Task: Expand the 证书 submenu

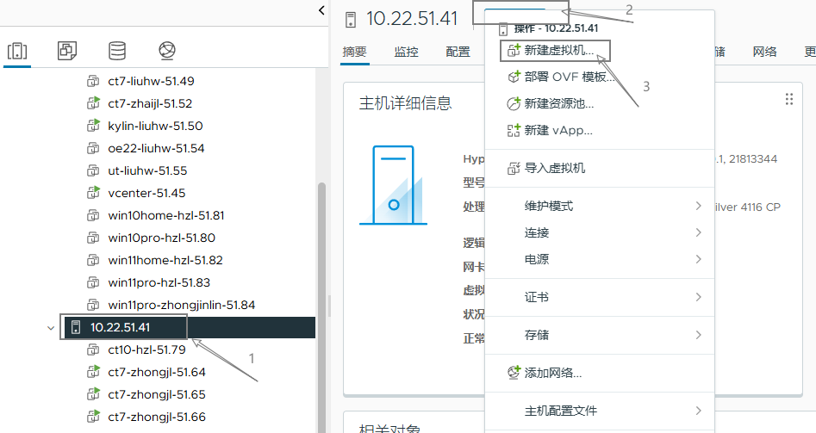Action: (x=699, y=297)
